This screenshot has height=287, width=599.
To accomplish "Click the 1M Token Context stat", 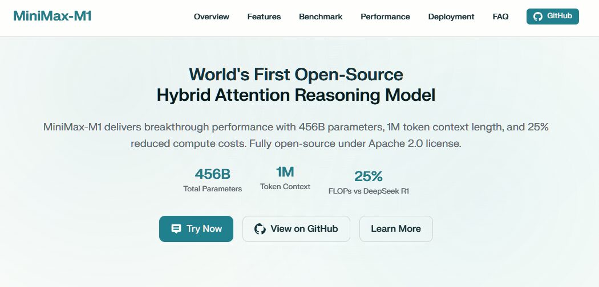I will coord(285,178).
